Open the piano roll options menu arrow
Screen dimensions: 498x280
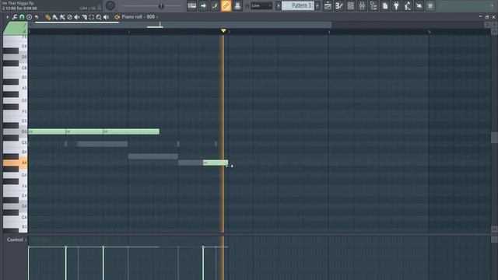coord(7,17)
